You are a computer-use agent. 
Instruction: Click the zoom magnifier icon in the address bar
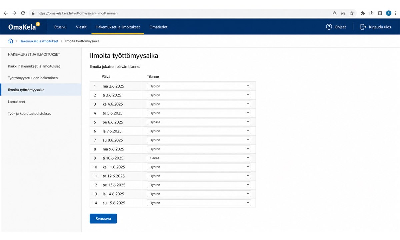pos(335,13)
